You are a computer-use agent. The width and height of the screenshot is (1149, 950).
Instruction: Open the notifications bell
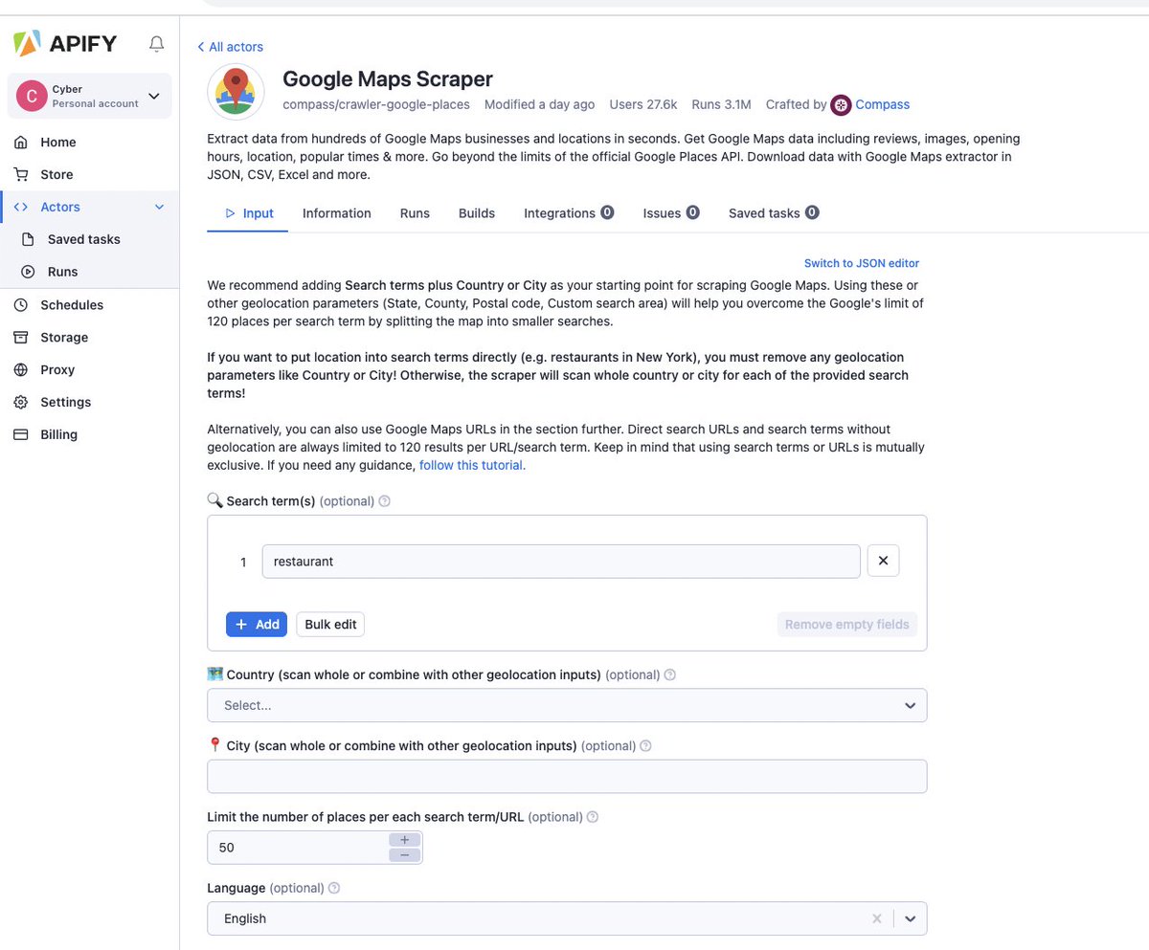pos(156,44)
